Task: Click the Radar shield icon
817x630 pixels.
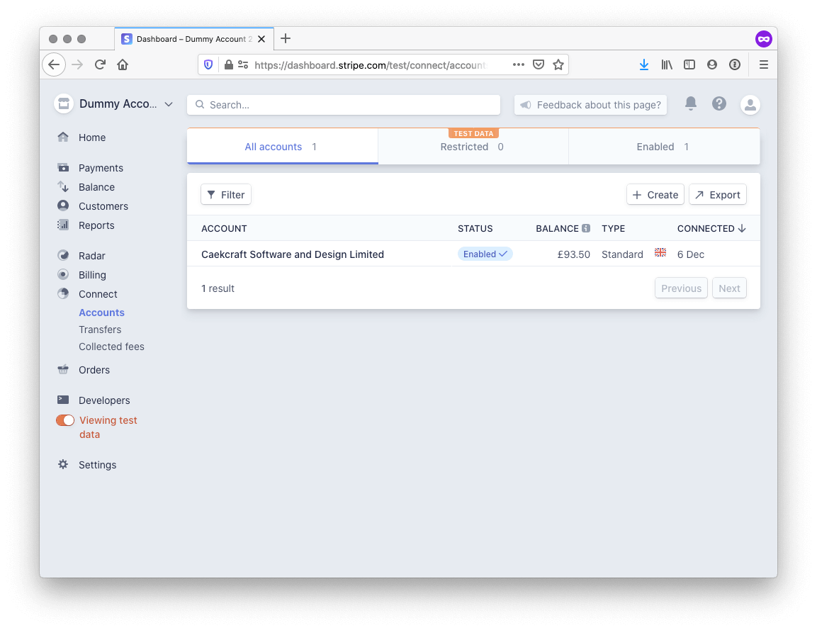Action: coord(63,255)
